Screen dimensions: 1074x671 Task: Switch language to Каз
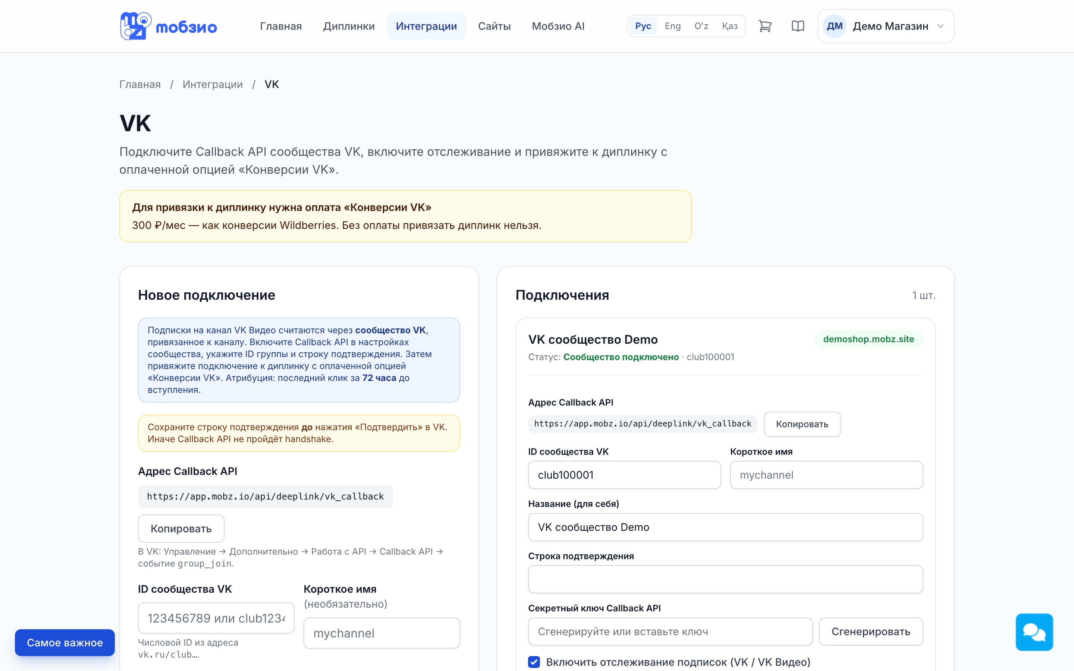729,26
